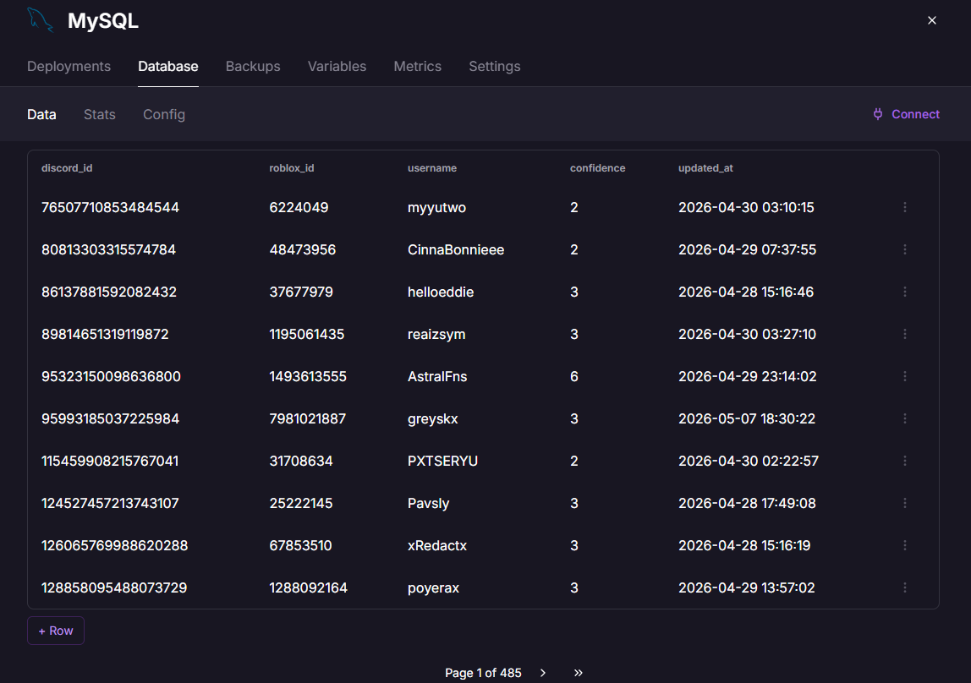
Task: Open kebab menu for greyskx row
Action: point(905,418)
